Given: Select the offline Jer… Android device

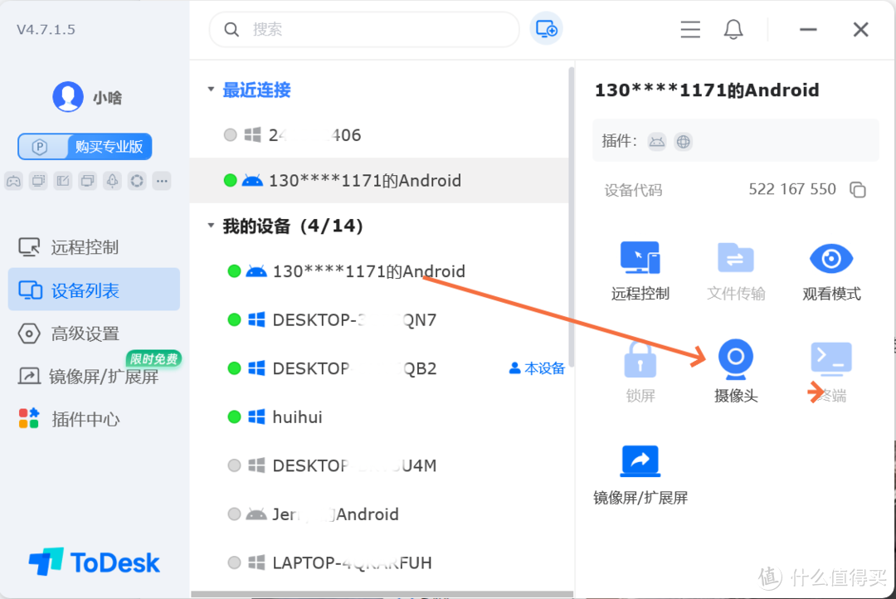Looking at the screenshot, I should click(379, 514).
